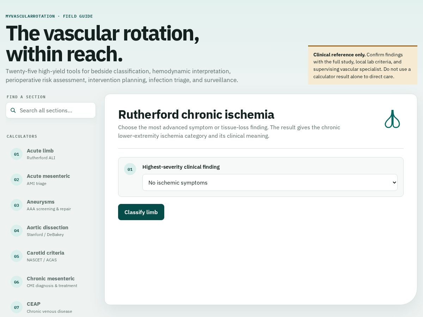Click the search magnifier icon
The height and width of the screenshot is (317, 423).
13,110
